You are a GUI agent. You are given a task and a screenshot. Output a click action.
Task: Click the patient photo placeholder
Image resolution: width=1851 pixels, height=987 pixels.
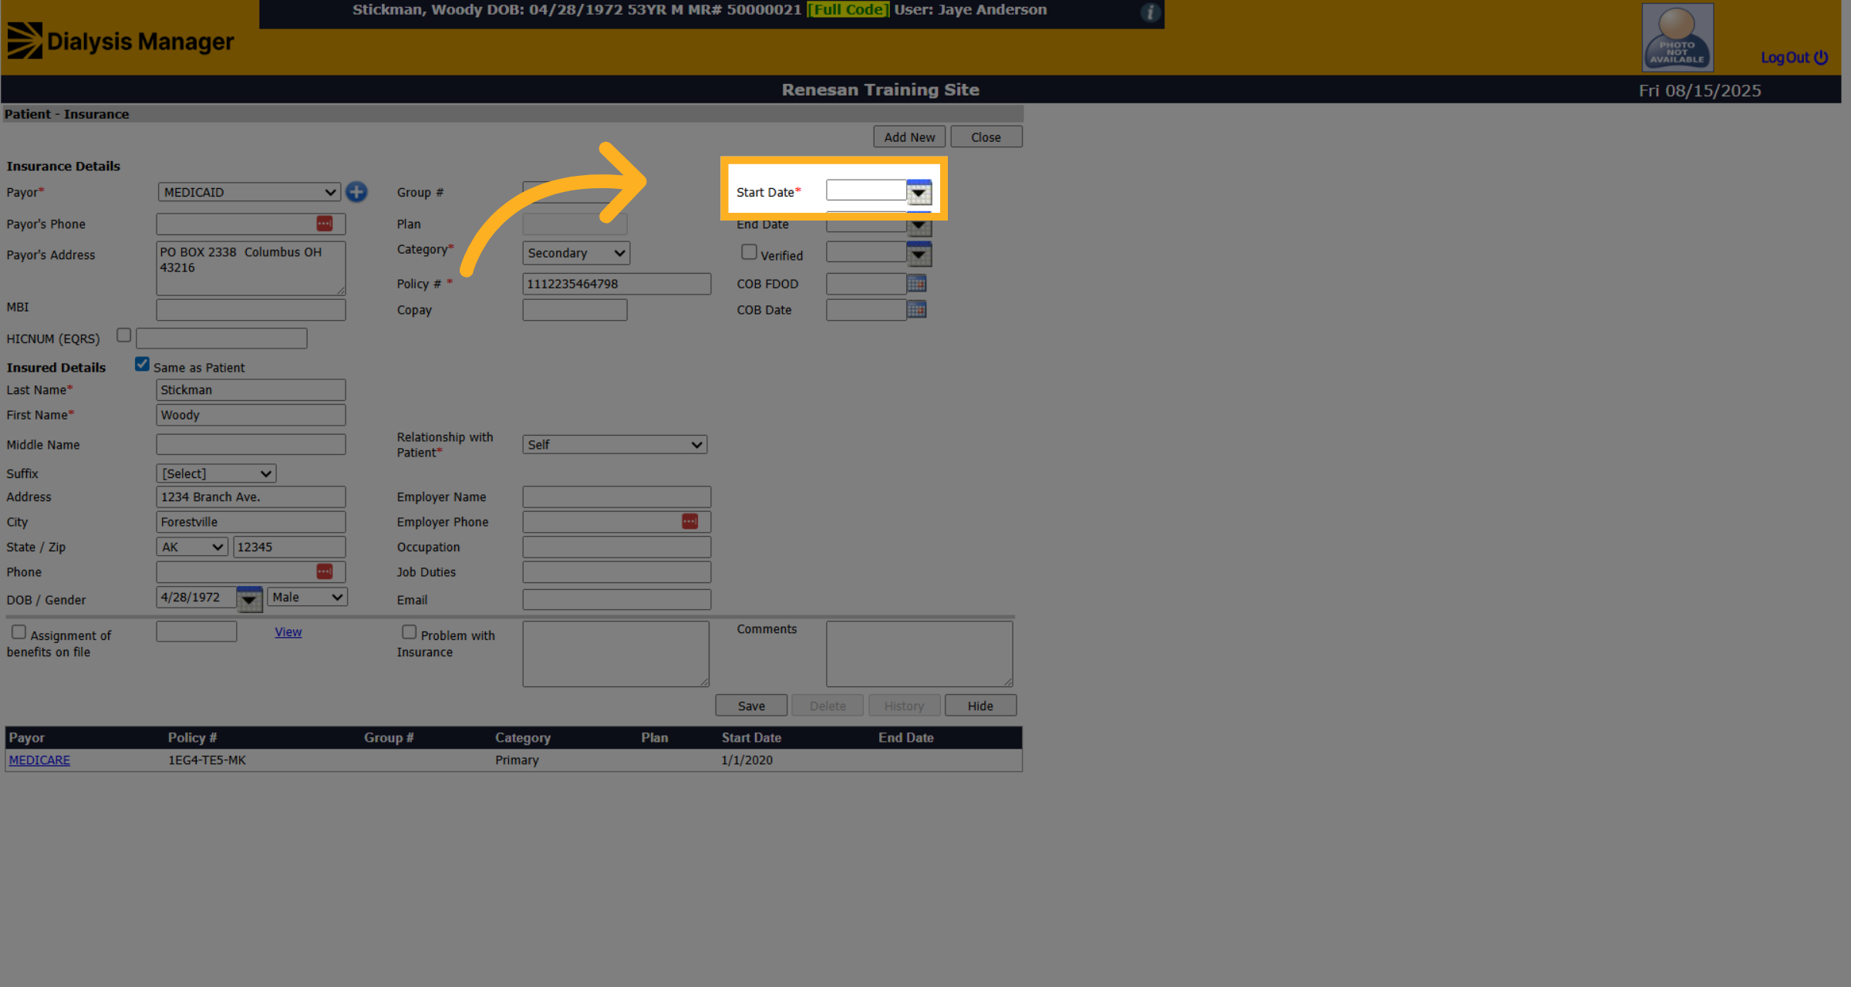click(x=1677, y=37)
